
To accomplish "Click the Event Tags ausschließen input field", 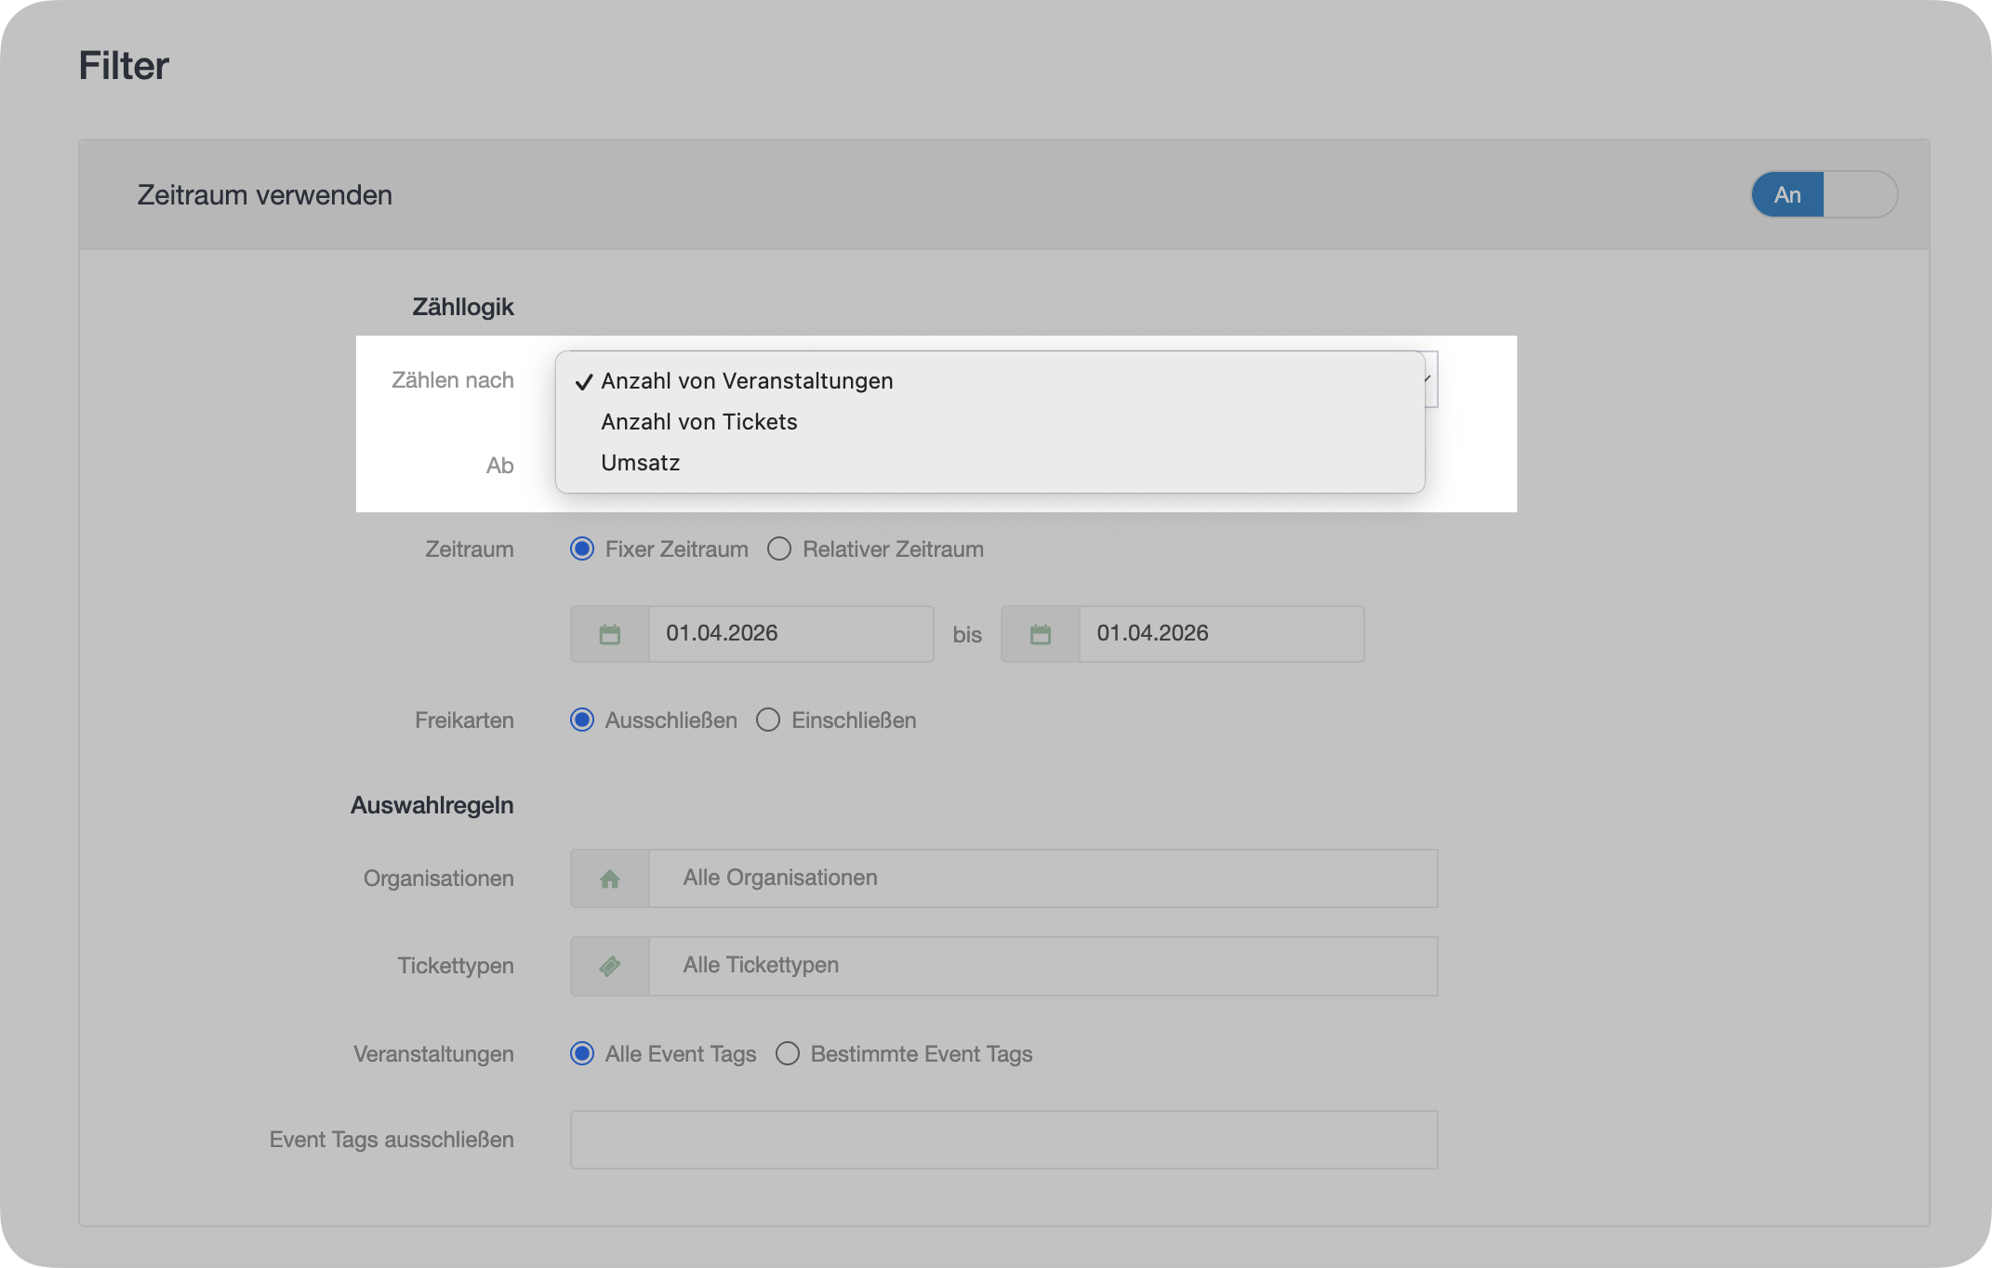I will point(1003,1140).
